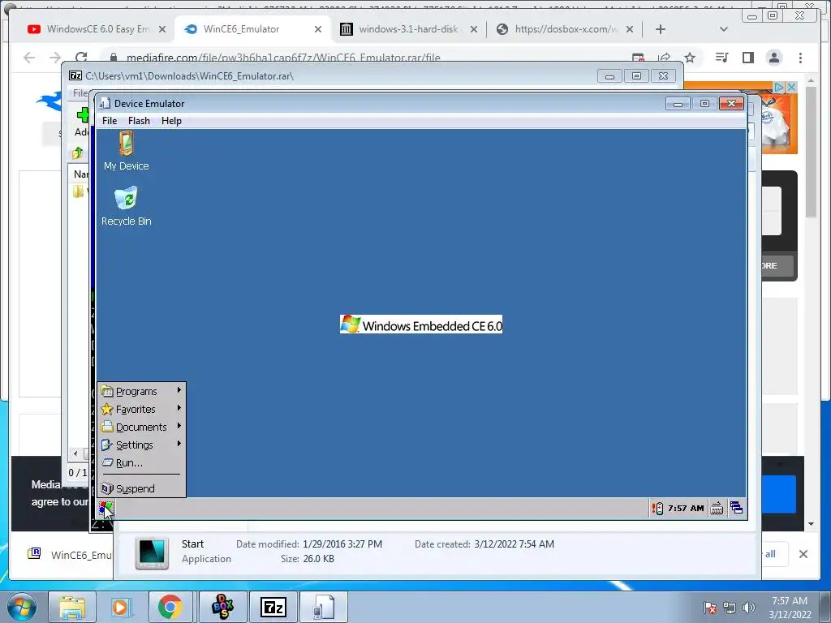This screenshot has width=831, height=623.
Task: Click the Start application thumbnail in details pane
Action: pos(152,552)
